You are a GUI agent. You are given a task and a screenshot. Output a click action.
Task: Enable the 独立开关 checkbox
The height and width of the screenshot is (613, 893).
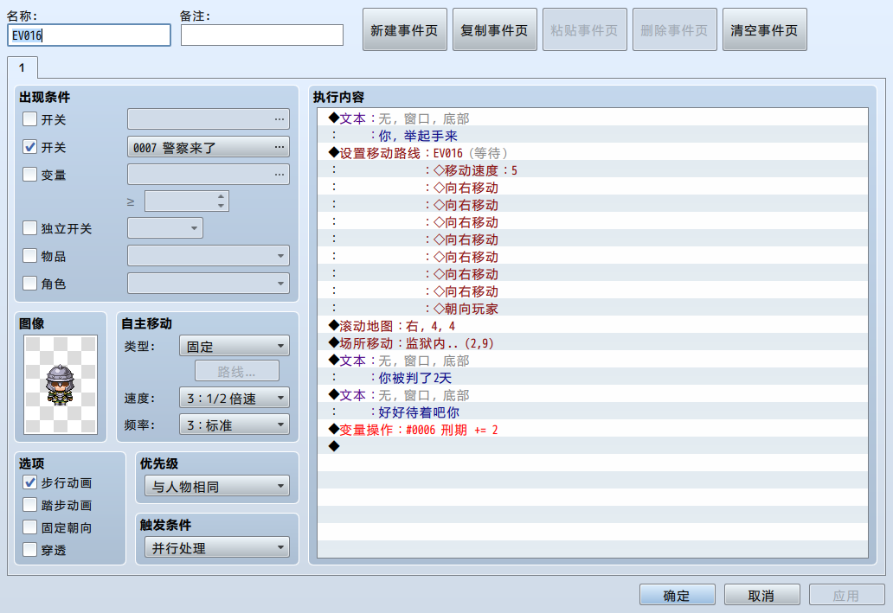[29, 228]
